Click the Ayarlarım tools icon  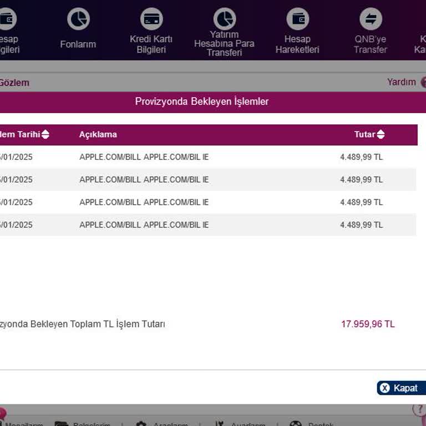[220, 424]
